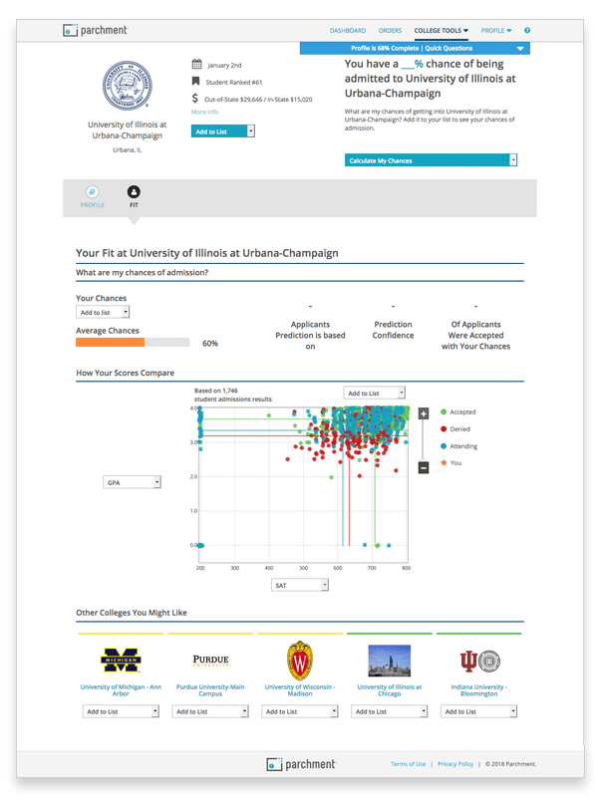Click the bookmark Student Ranked icon

[x=195, y=82]
